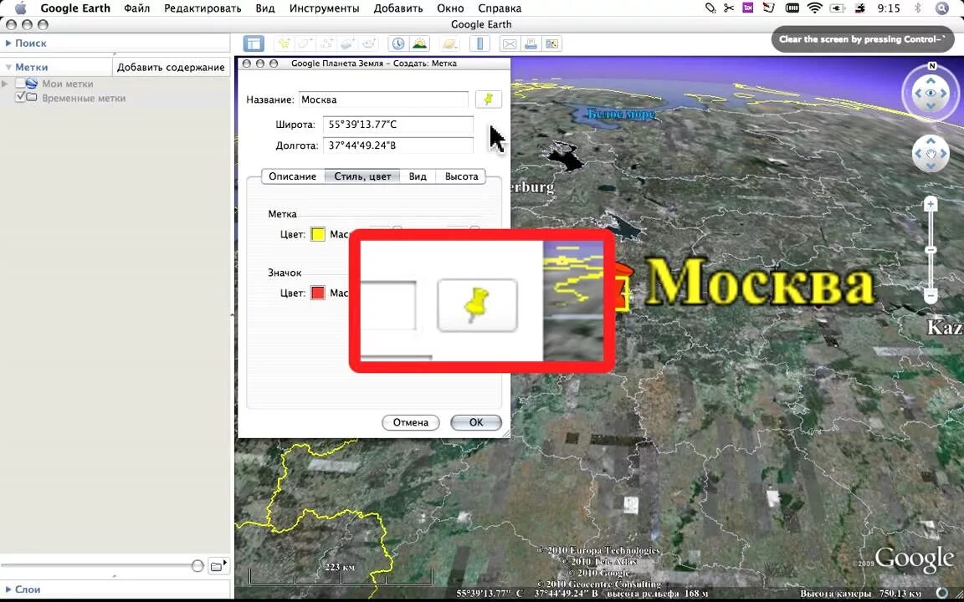Open the Редактировать menu
The image size is (964, 602).
tap(203, 8)
